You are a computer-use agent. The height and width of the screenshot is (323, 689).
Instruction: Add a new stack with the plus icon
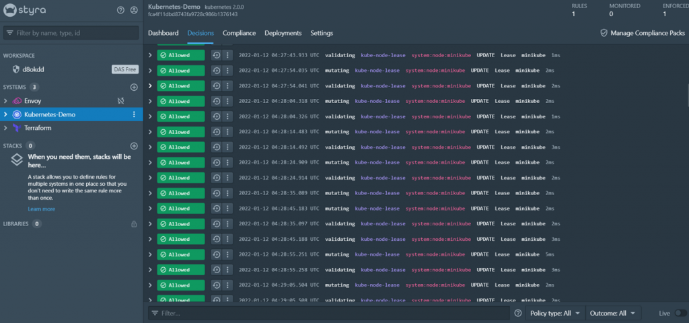[134, 145]
